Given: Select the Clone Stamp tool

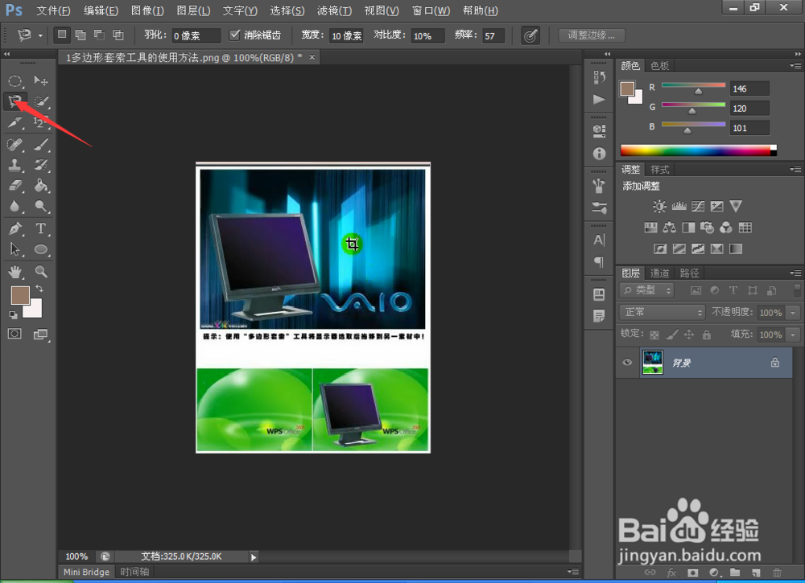Looking at the screenshot, I should point(14,165).
